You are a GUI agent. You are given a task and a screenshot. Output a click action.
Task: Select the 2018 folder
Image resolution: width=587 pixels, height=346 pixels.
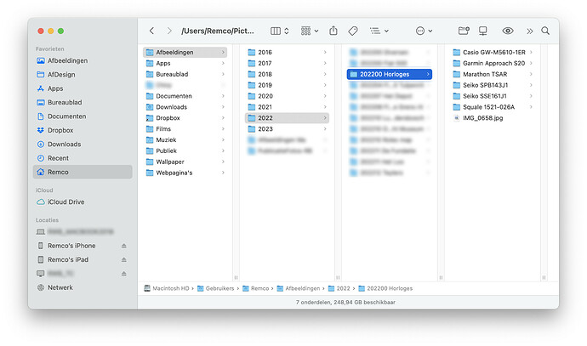288,74
